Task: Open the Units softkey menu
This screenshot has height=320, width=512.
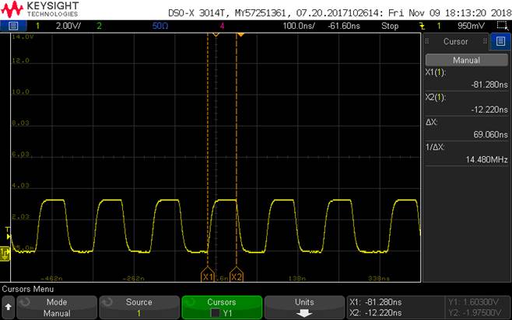Action: (304, 307)
